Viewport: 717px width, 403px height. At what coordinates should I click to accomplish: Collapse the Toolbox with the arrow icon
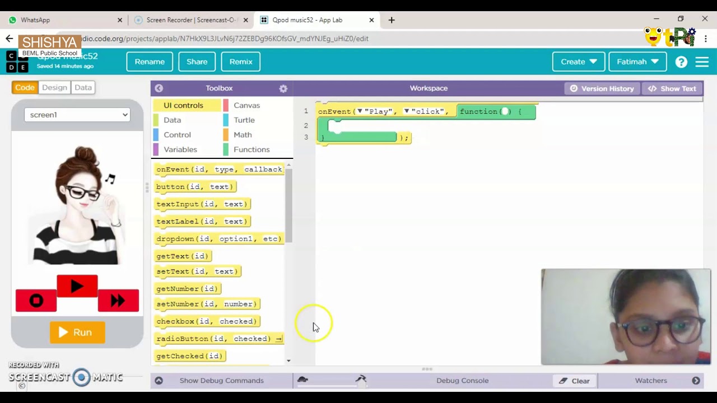[159, 88]
